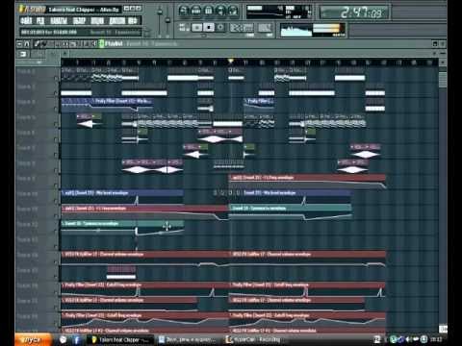Click the button above the track labels
The image size is (462, 346).
[x=22, y=54]
